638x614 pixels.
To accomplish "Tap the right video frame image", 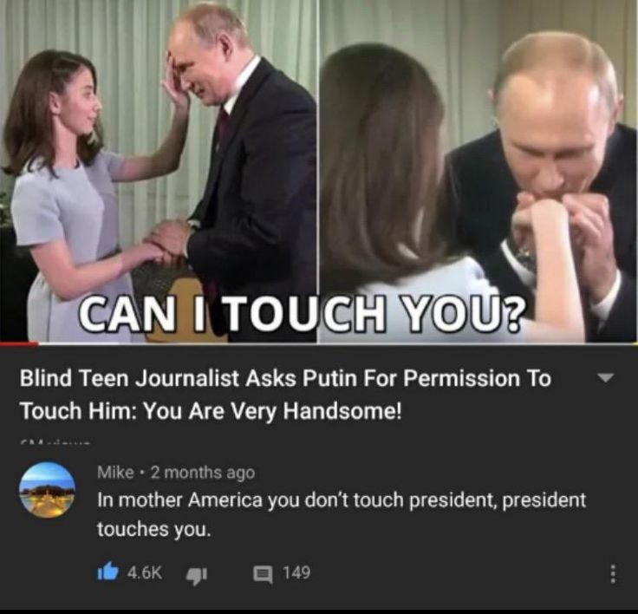I will (478, 171).
